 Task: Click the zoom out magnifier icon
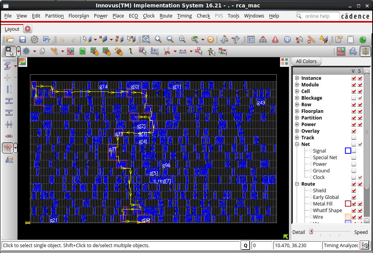tap(170, 39)
